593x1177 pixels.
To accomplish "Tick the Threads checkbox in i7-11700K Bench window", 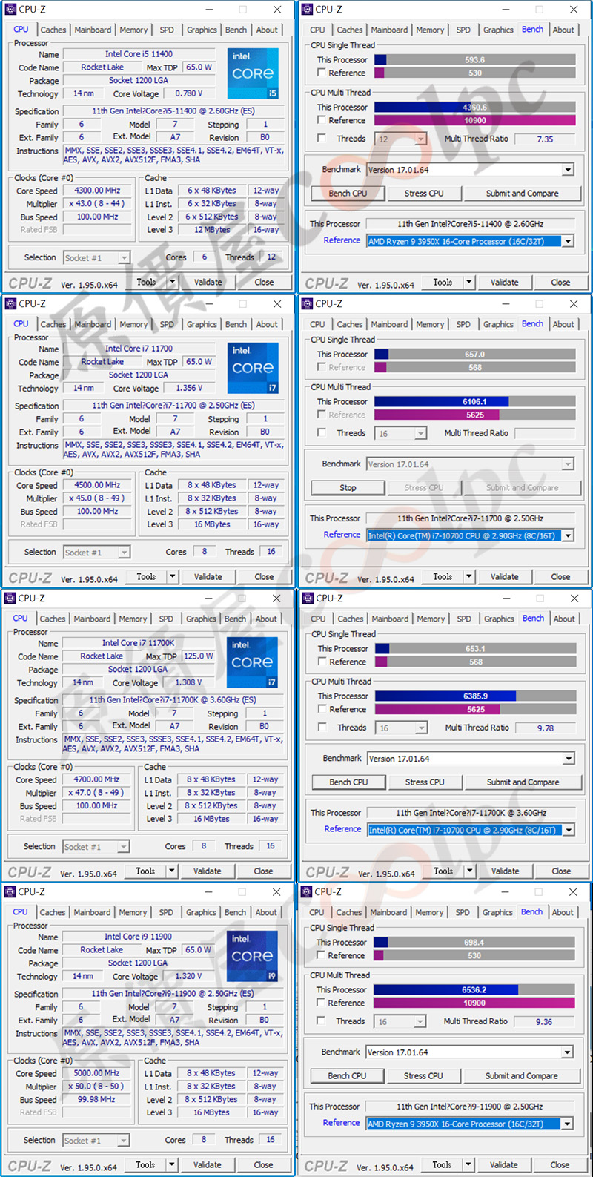I will point(322,727).
